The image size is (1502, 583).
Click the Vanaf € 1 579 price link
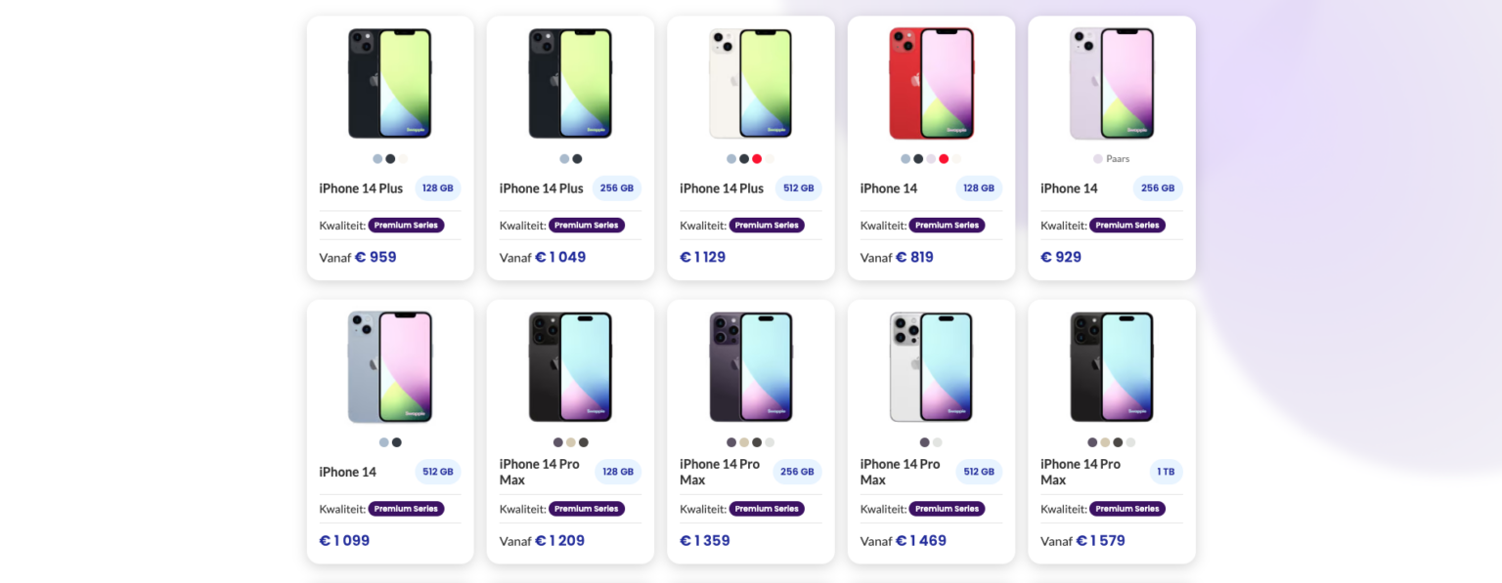click(x=1082, y=540)
